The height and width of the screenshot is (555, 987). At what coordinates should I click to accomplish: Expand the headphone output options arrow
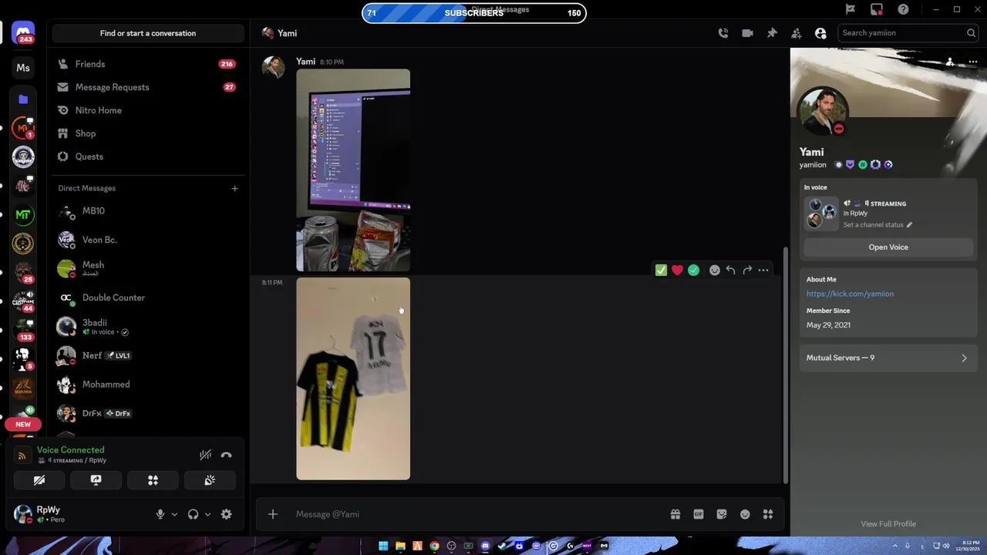207,514
